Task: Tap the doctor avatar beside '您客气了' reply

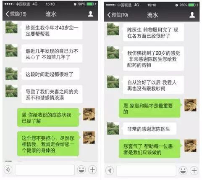Action: coord(190,146)
